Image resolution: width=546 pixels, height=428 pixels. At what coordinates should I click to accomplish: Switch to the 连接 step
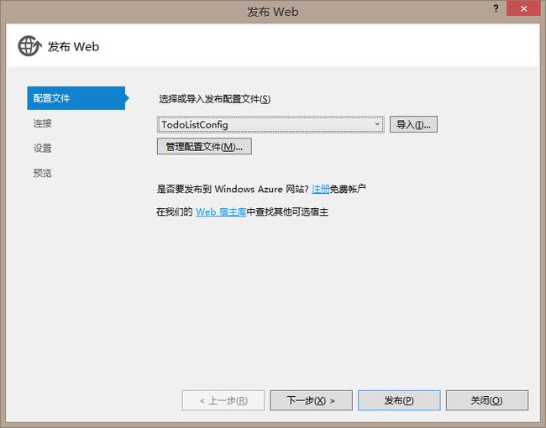[x=43, y=123]
